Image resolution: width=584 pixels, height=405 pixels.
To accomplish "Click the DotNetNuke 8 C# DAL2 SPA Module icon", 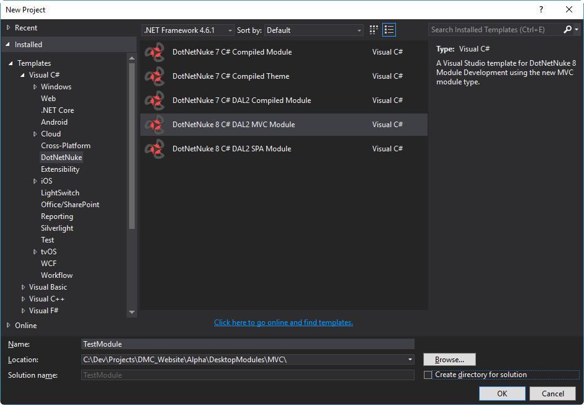I will pyautogui.click(x=155, y=149).
